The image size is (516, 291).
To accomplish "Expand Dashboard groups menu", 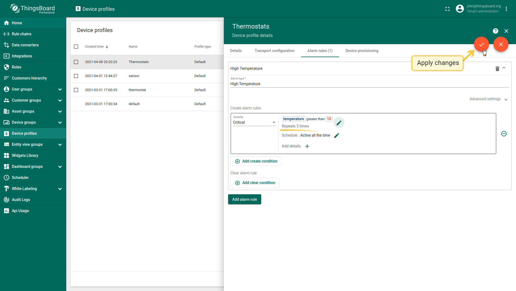I will (x=33, y=167).
